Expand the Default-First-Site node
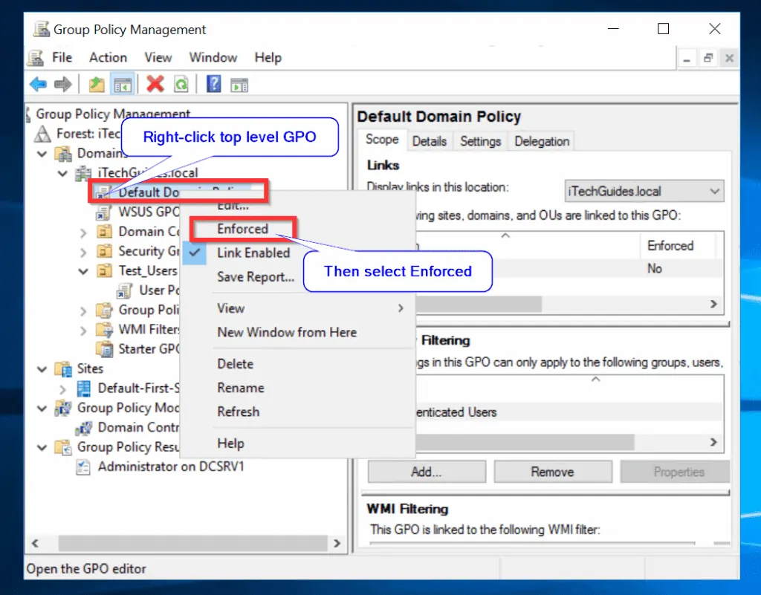The height and width of the screenshot is (595, 761). [62, 389]
